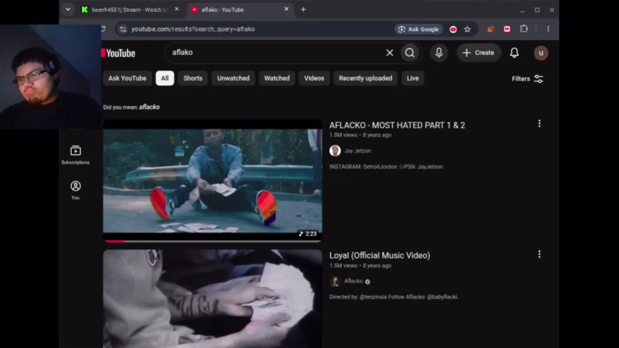The height and width of the screenshot is (348, 619).
Task: Maximize the Chrome window
Action: (537, 10)
